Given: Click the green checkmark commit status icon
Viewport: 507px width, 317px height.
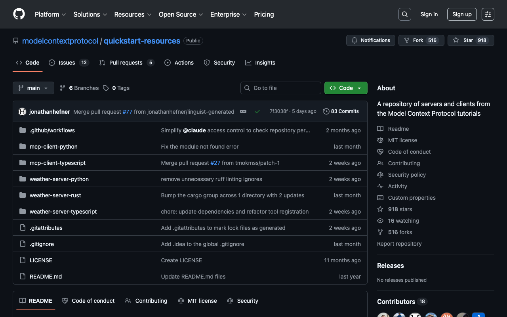Looking at the screenshot, I should (257, 112).
